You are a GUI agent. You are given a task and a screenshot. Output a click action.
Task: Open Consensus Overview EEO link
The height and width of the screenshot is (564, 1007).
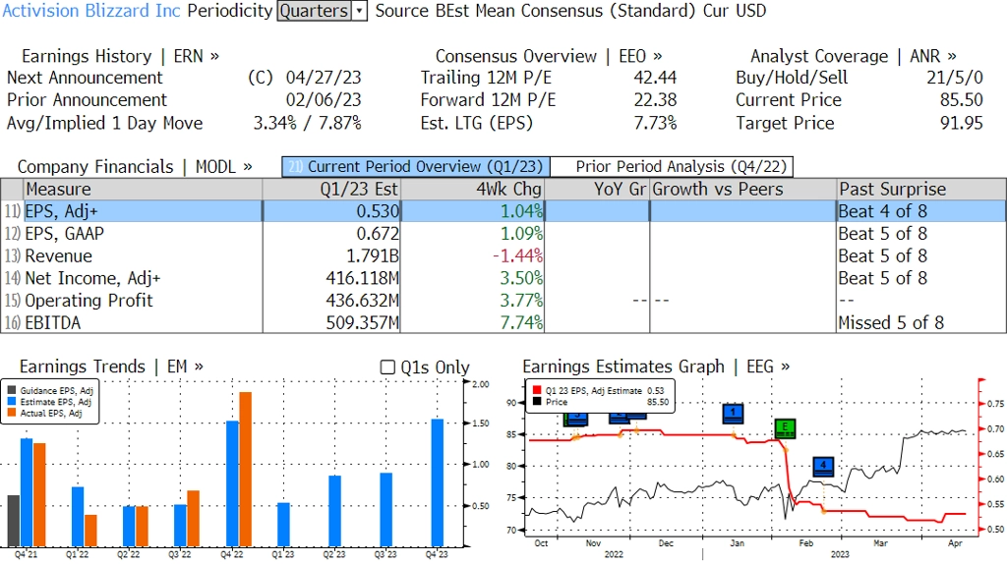pos(549,56)
